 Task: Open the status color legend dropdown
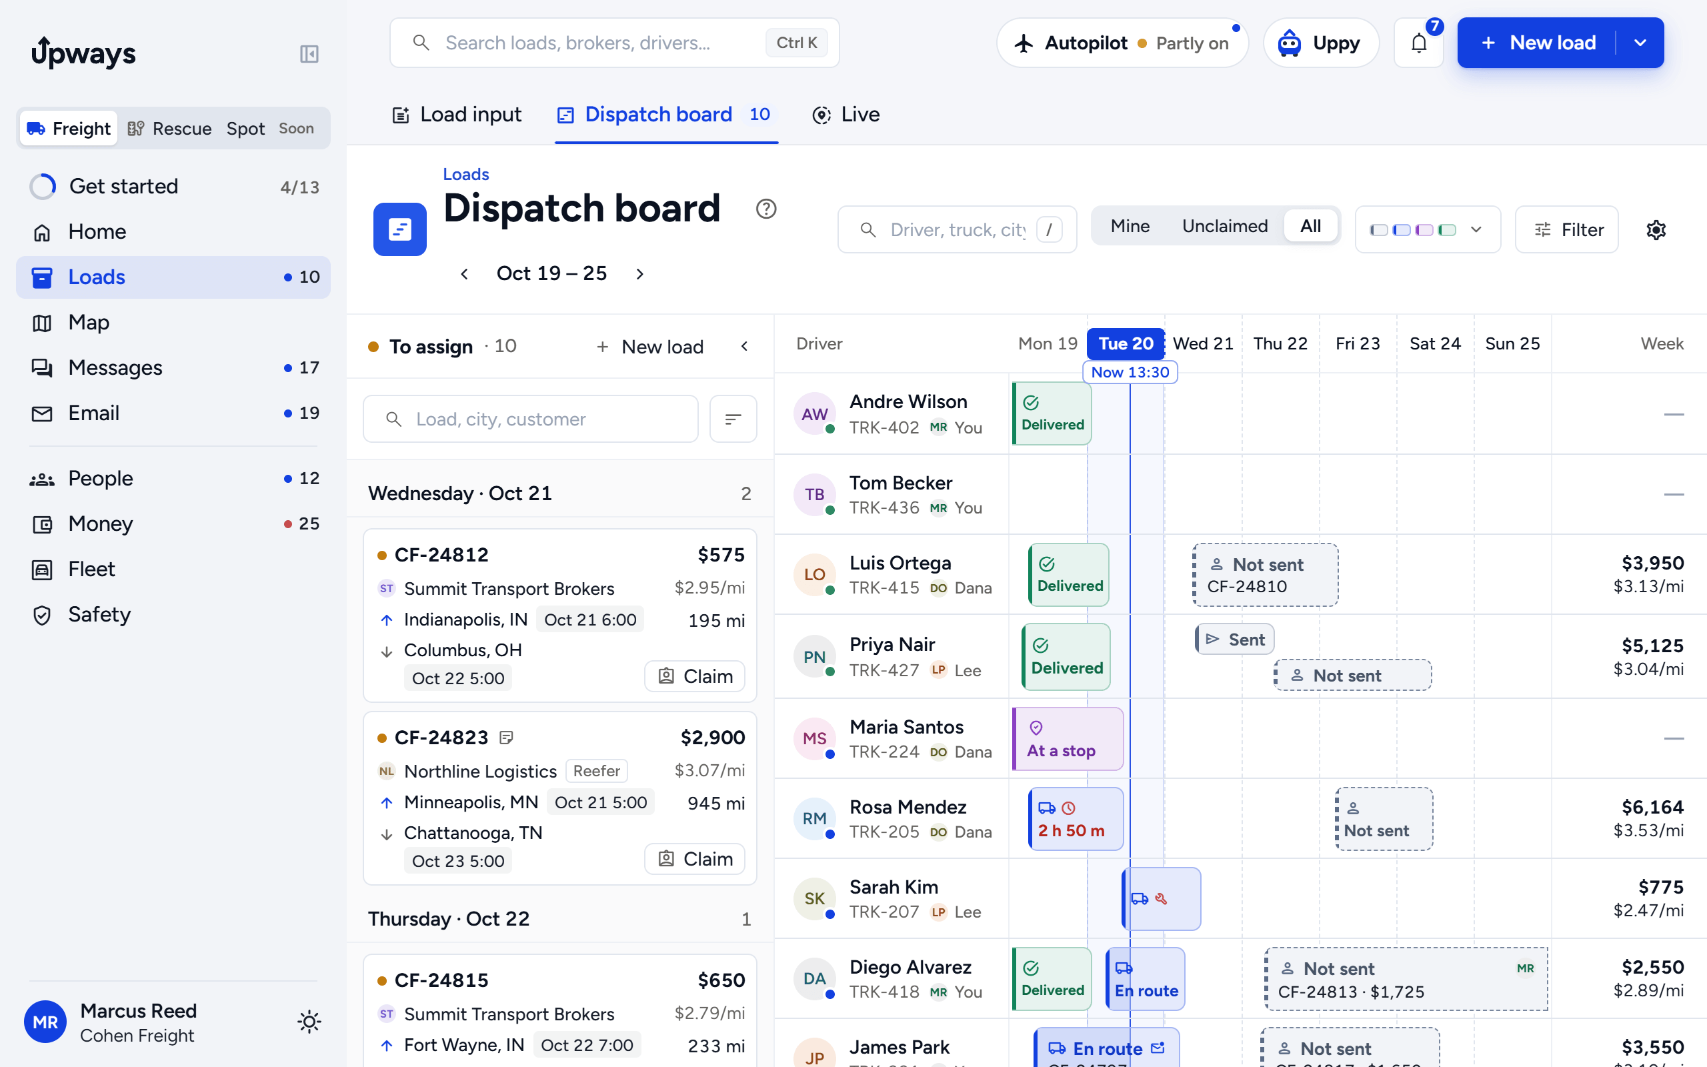(x=1428, y=229)
